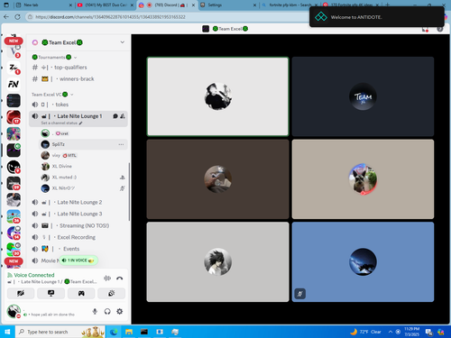
Task: Reload the browser page
Action: (x=17, y=17)
